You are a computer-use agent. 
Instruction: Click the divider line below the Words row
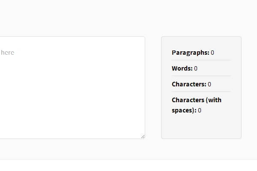[x=201, y=76]
